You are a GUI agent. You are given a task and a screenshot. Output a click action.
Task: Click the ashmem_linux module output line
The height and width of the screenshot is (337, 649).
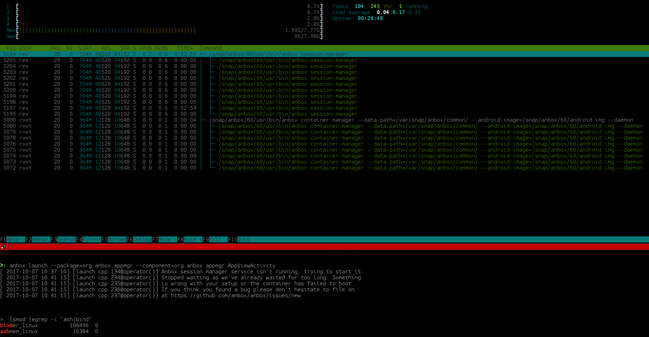(x=49, y=331)
